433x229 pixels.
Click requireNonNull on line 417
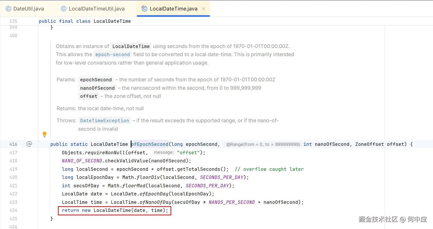pyautogui.click(x=105, y=153)
